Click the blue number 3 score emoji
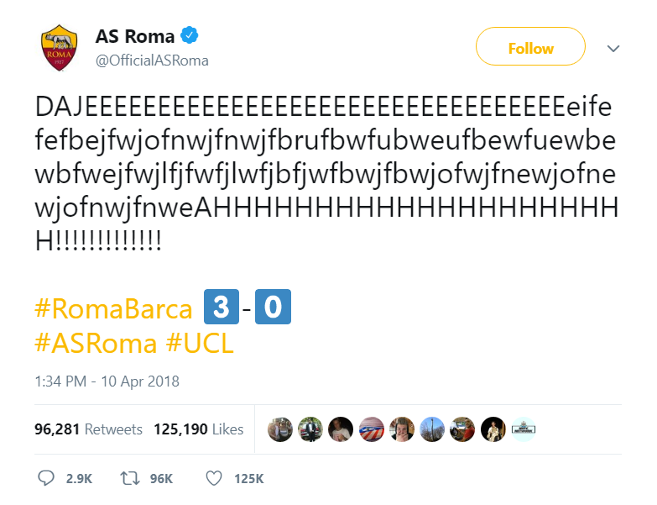657x505 pixels. (x=221, y=308)
